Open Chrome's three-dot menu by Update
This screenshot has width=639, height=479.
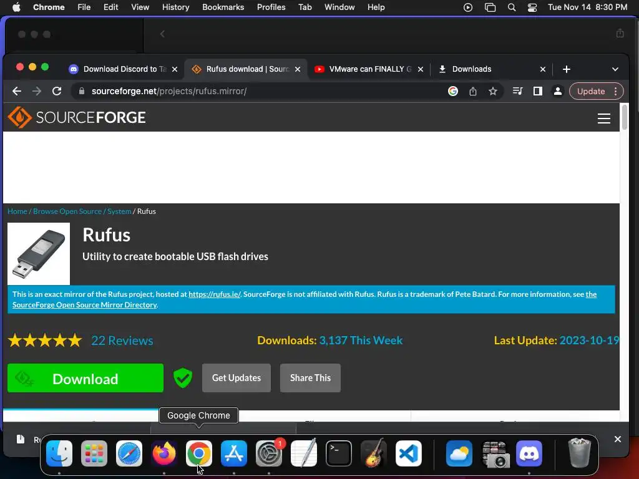616,91
